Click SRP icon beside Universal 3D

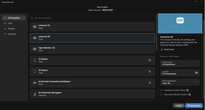tap(35, 38)
